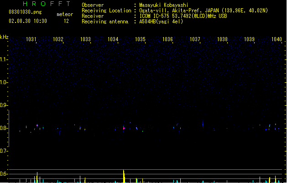Click the 1035 time axis label

pyautogui.click(x=140, y=39)
